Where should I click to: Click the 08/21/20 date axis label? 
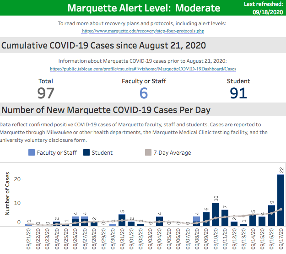click(x=29, y=239)
